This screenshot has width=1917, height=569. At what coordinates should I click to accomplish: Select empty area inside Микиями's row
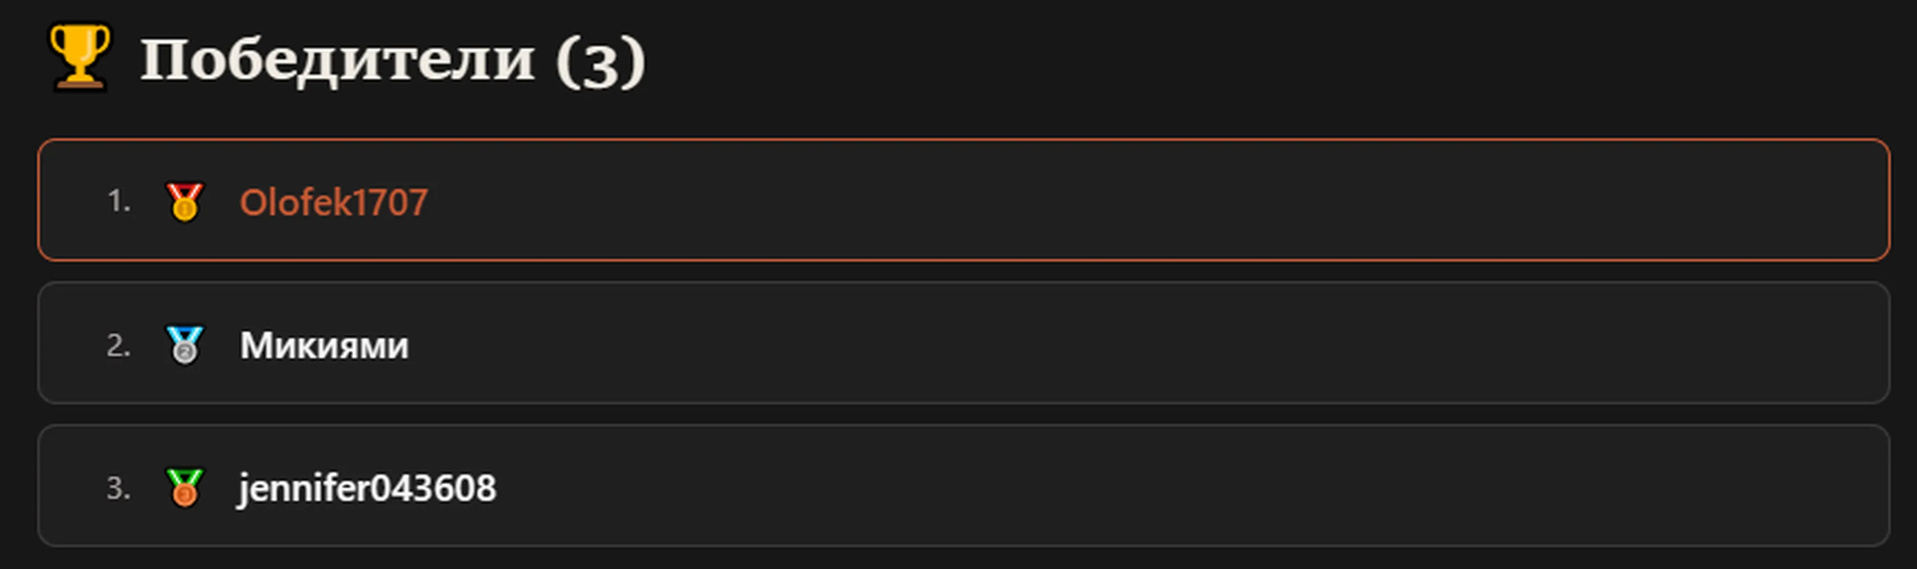(x=1116, y=344)
